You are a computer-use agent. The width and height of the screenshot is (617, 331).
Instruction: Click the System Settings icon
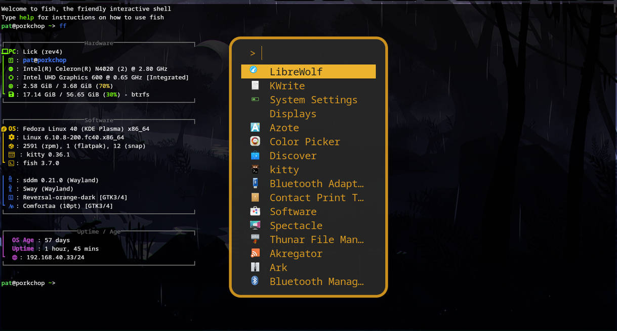[255, 100]
